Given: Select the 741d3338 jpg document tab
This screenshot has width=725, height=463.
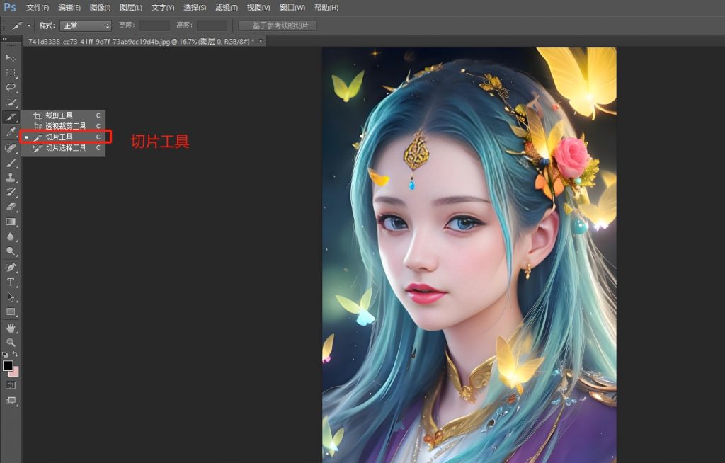Looking at the screenshot, I should [141, 42].
